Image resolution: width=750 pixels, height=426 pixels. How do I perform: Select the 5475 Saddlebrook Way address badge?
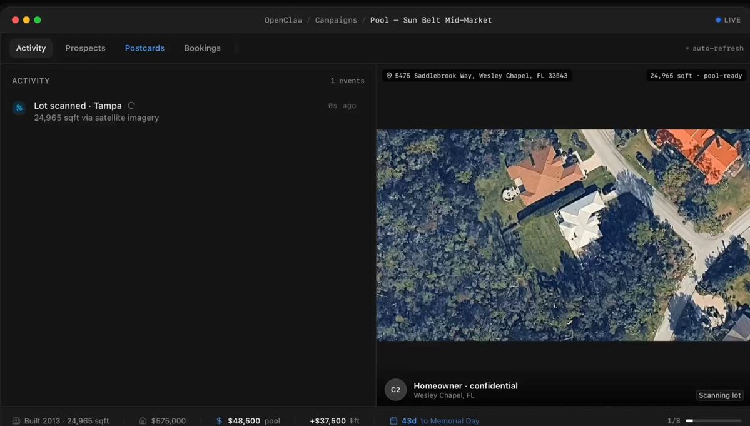[477, 75]
